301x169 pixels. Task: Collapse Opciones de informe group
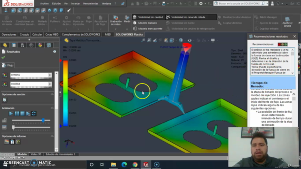click(x=52, y=136)
